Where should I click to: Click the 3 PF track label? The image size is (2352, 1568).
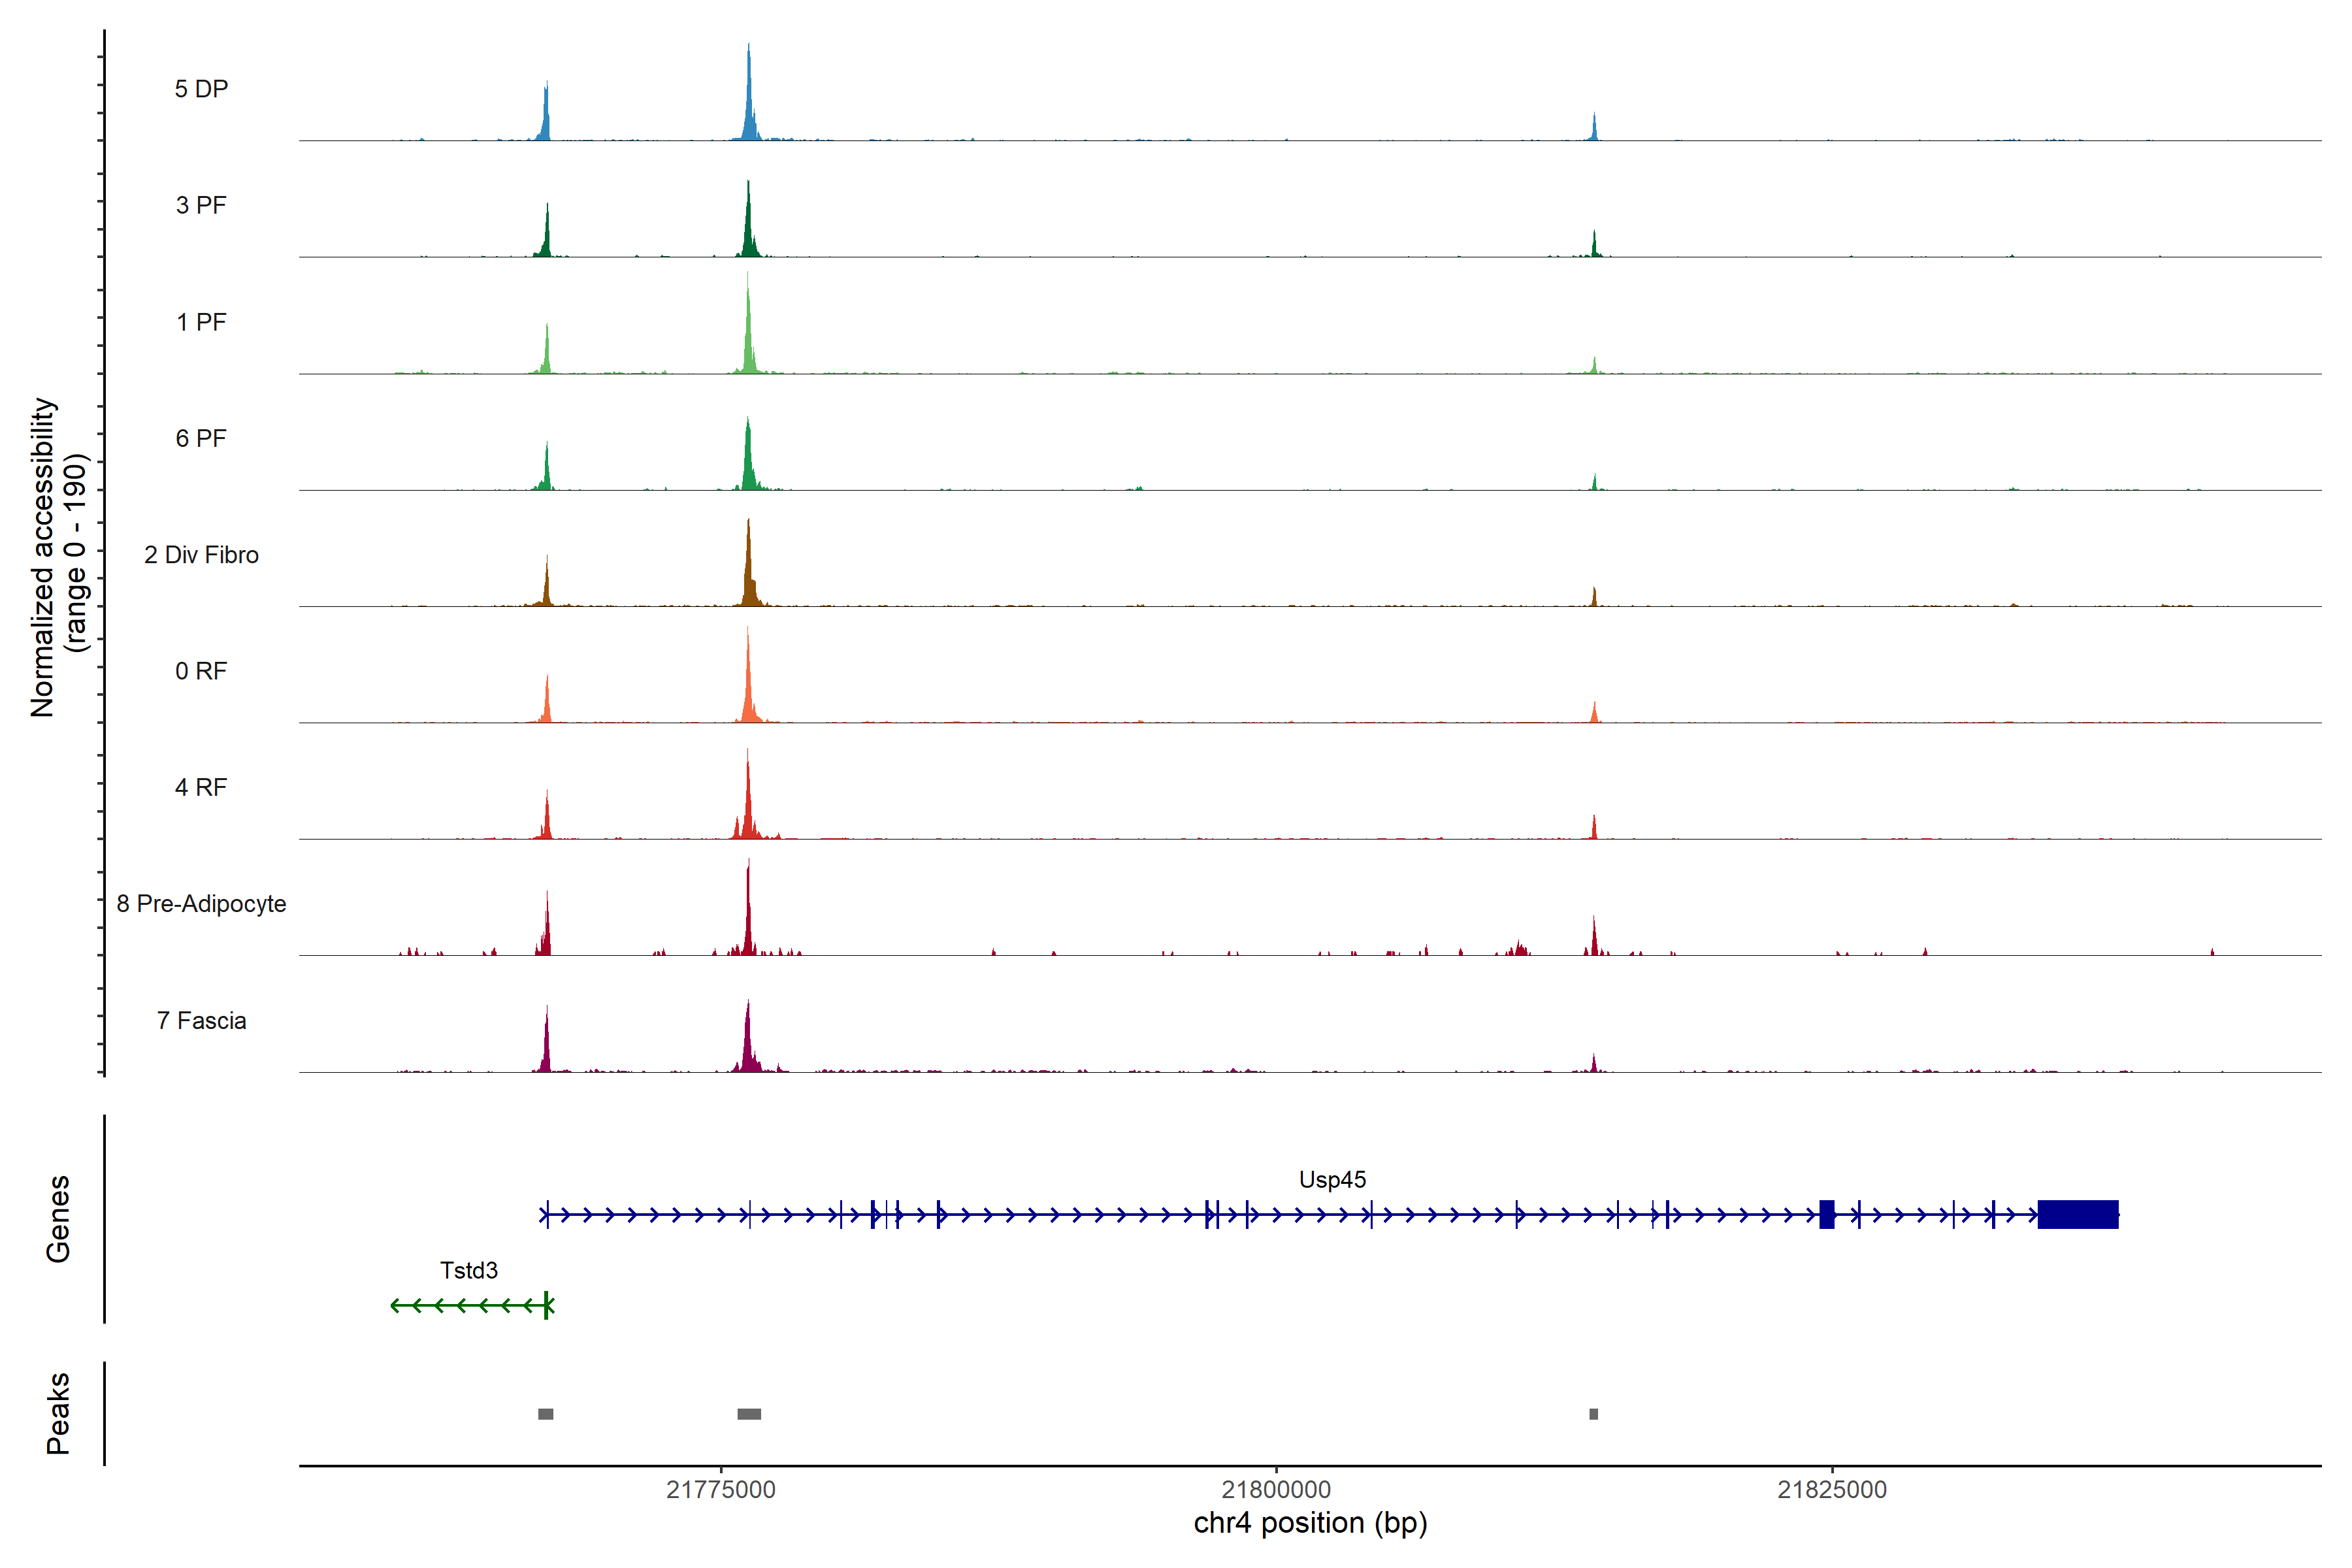[201, 205]
